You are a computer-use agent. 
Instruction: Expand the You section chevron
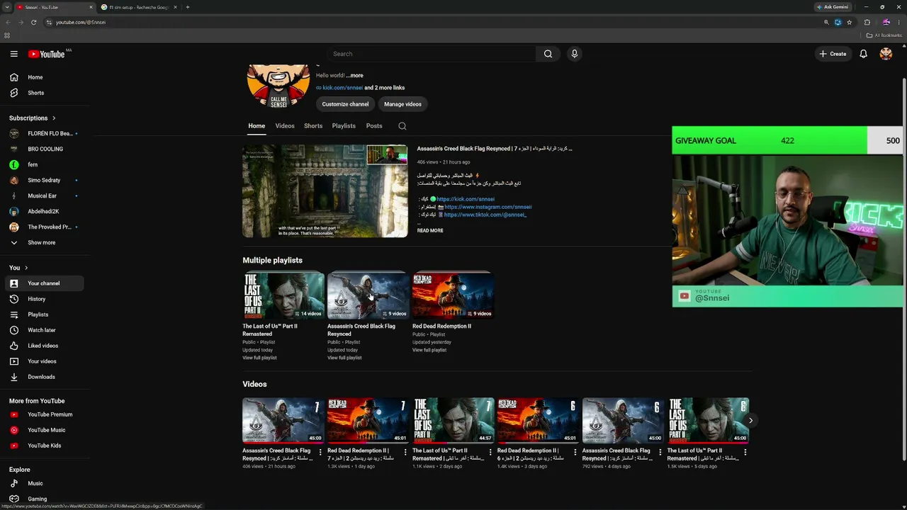tap(26, 268)
